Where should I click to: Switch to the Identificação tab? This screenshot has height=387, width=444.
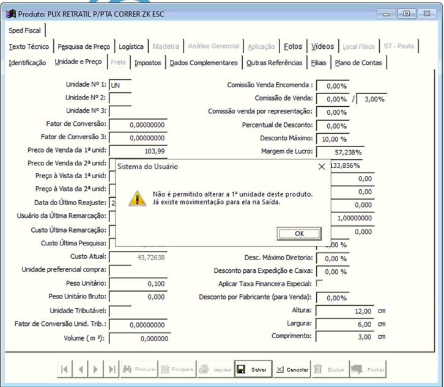coord(27,63)
